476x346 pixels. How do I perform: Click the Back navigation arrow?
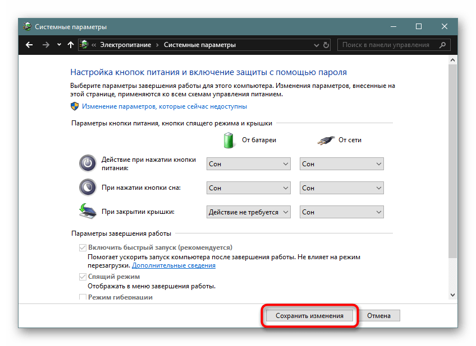pos(29,45)
